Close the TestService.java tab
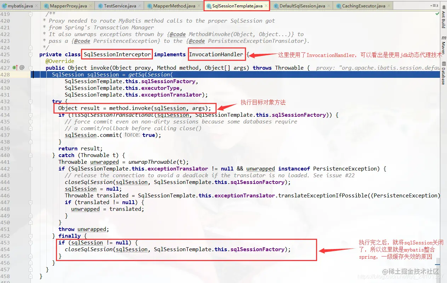This screenshot has width=447, height=283. (x=140, y=6)
